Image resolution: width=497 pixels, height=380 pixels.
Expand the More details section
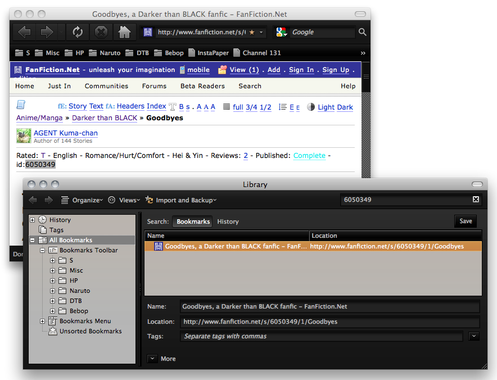(152, 359)
